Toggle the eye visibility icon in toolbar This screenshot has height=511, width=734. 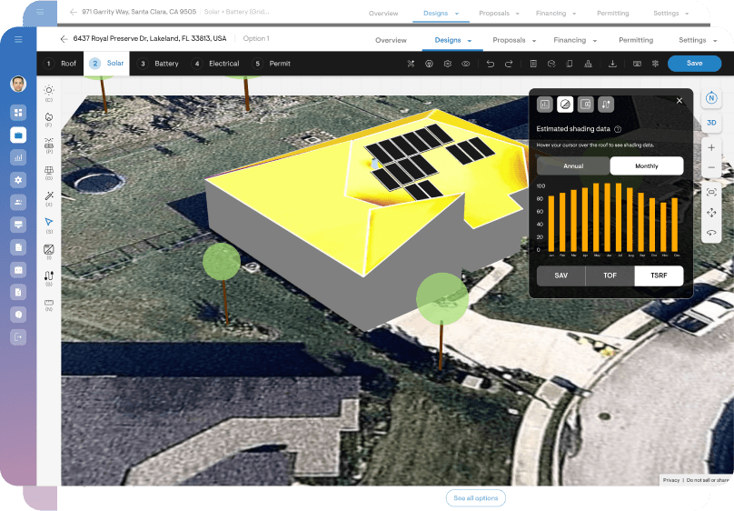click(x=465, y=64)
